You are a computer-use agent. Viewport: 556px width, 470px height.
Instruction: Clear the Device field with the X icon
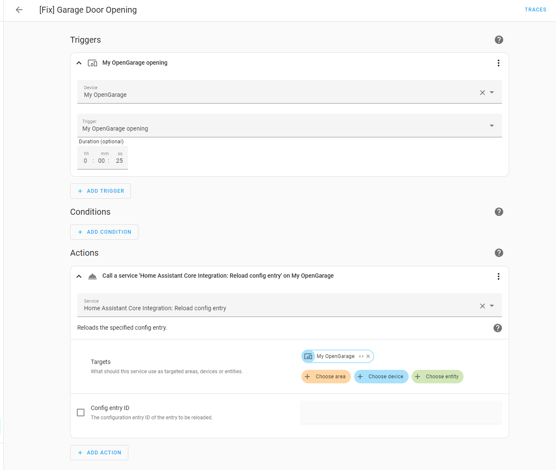(482, 92)
